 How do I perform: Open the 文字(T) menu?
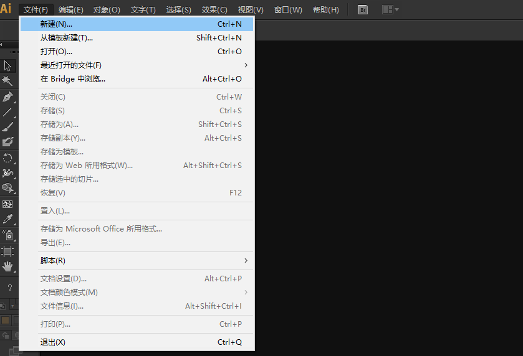click(143, 10)
